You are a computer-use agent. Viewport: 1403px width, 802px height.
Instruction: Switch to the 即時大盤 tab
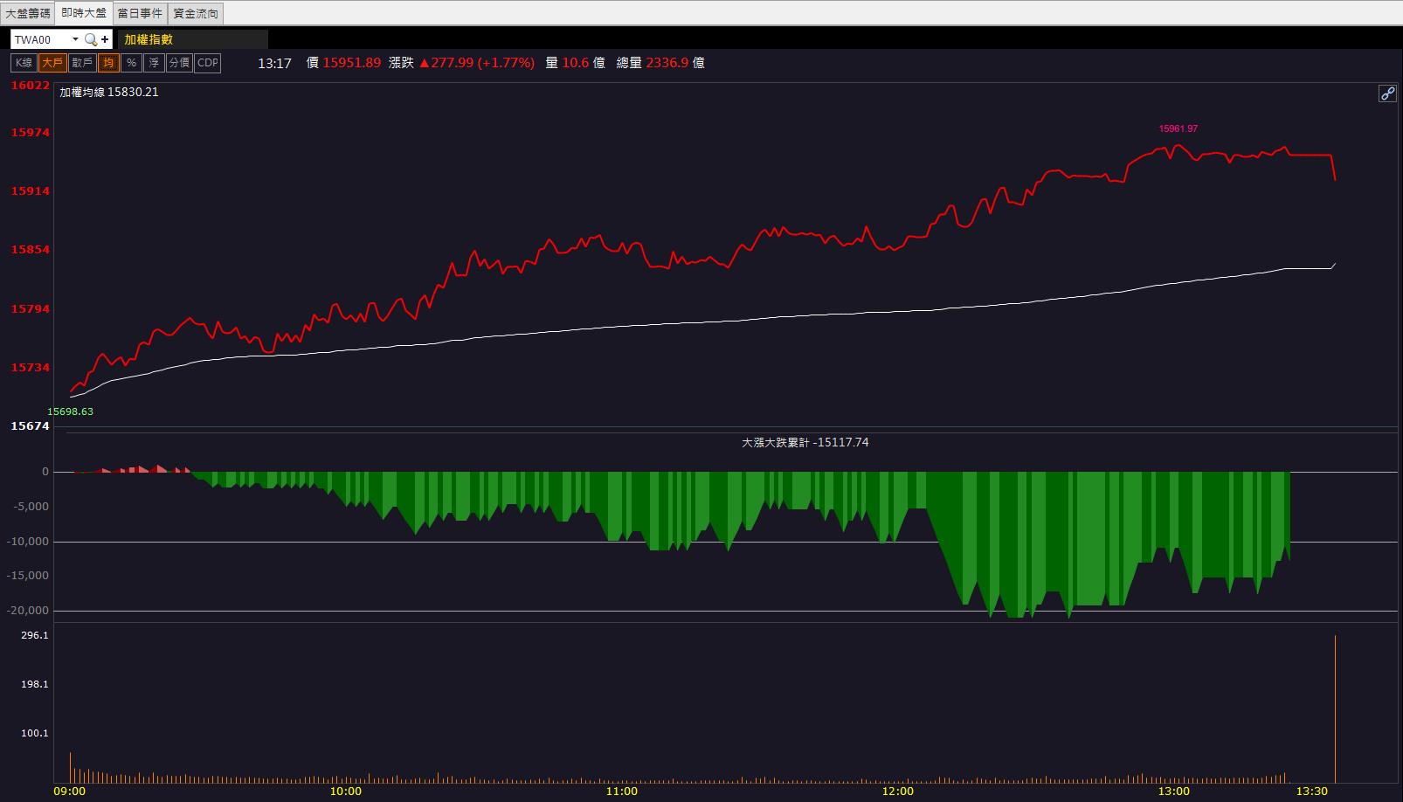pyautogui.click(x=84, y=13)
